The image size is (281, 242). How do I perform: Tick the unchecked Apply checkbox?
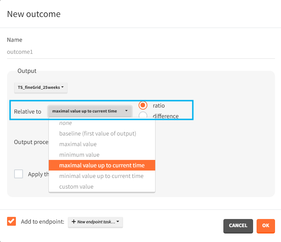click(x=19, y=174)
